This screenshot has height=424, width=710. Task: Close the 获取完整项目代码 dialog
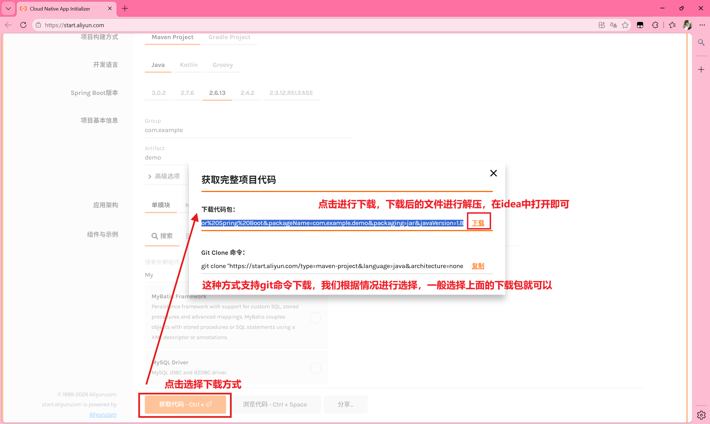click(493, 173)
